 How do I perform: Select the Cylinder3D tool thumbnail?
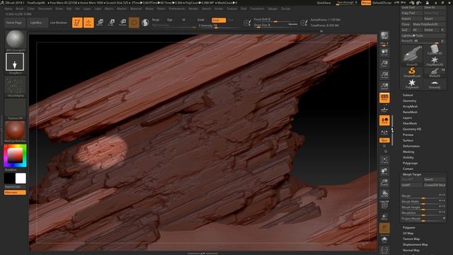[x=434, y=50]
